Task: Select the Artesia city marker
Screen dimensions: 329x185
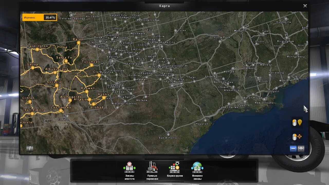Action: pyautogui.click(x=89, y=99)
